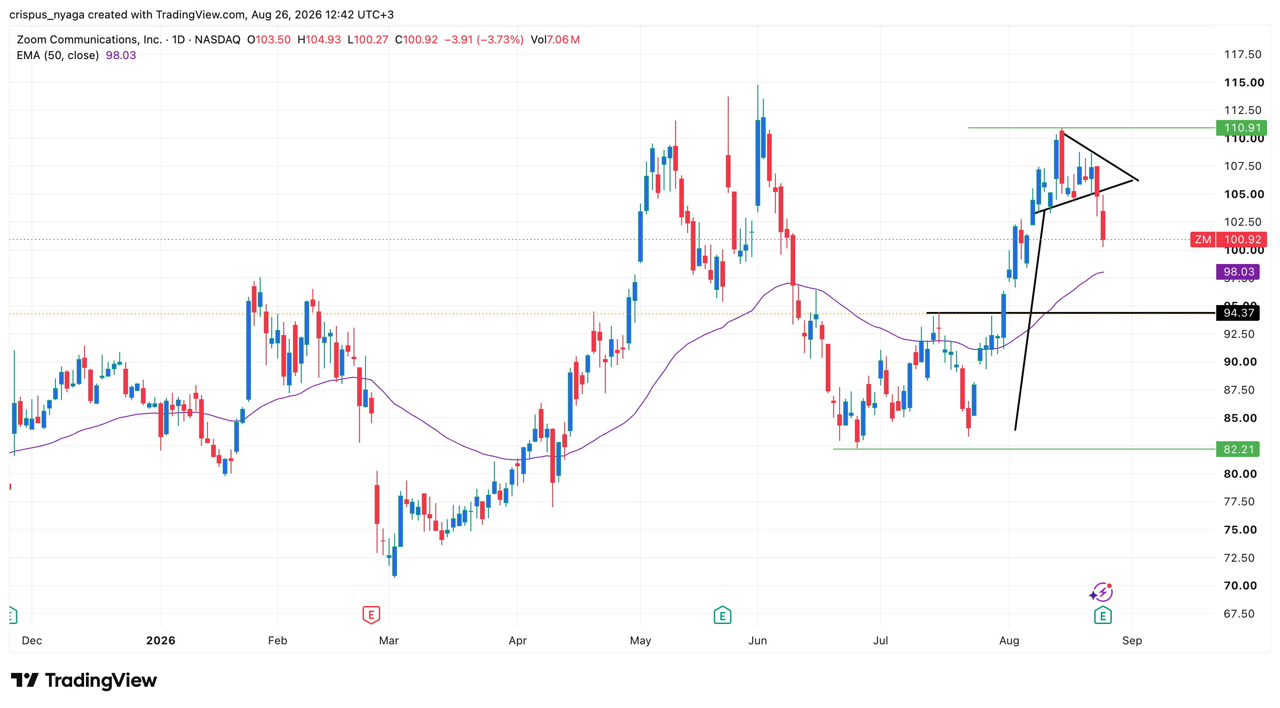Click the "77.50" price axis tick

(1239, 502)
